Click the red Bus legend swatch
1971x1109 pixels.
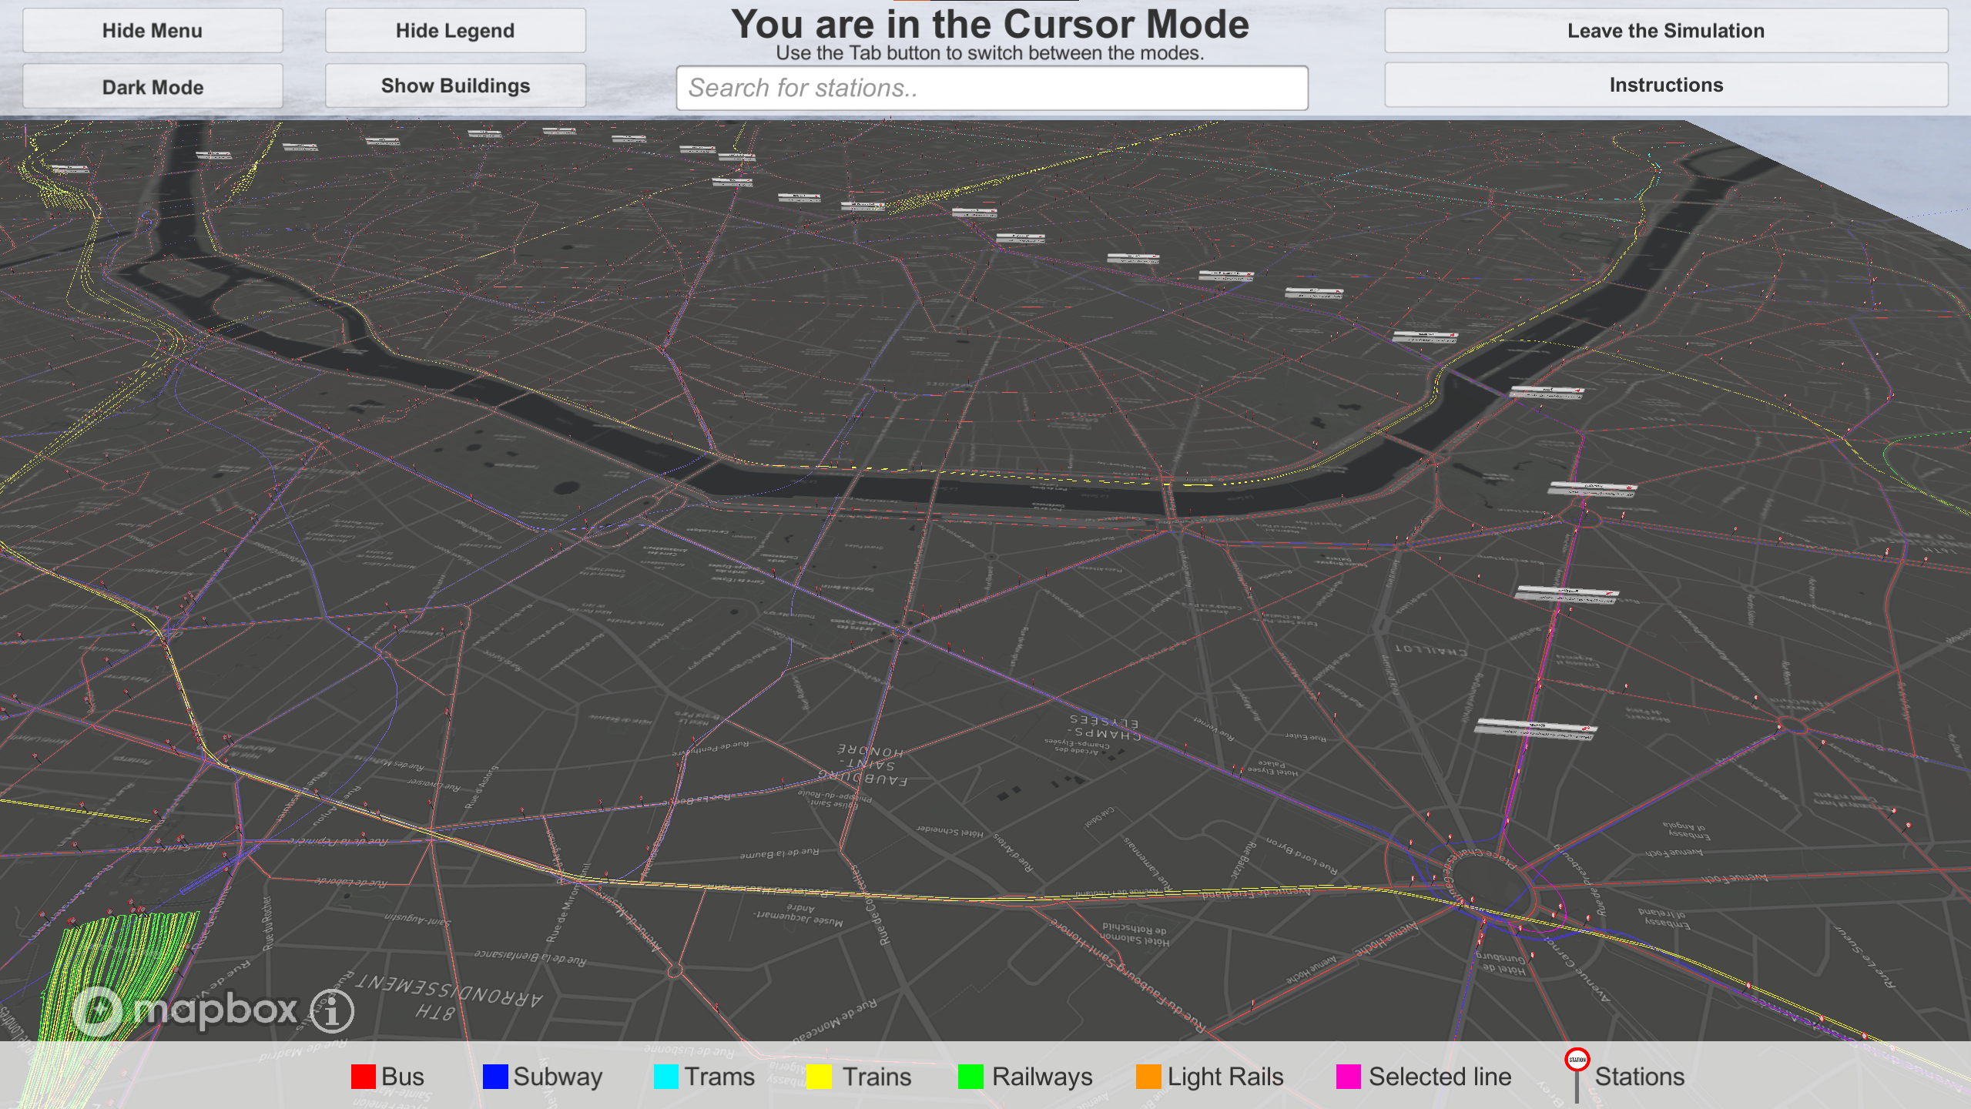click(x=363, y=1077)
